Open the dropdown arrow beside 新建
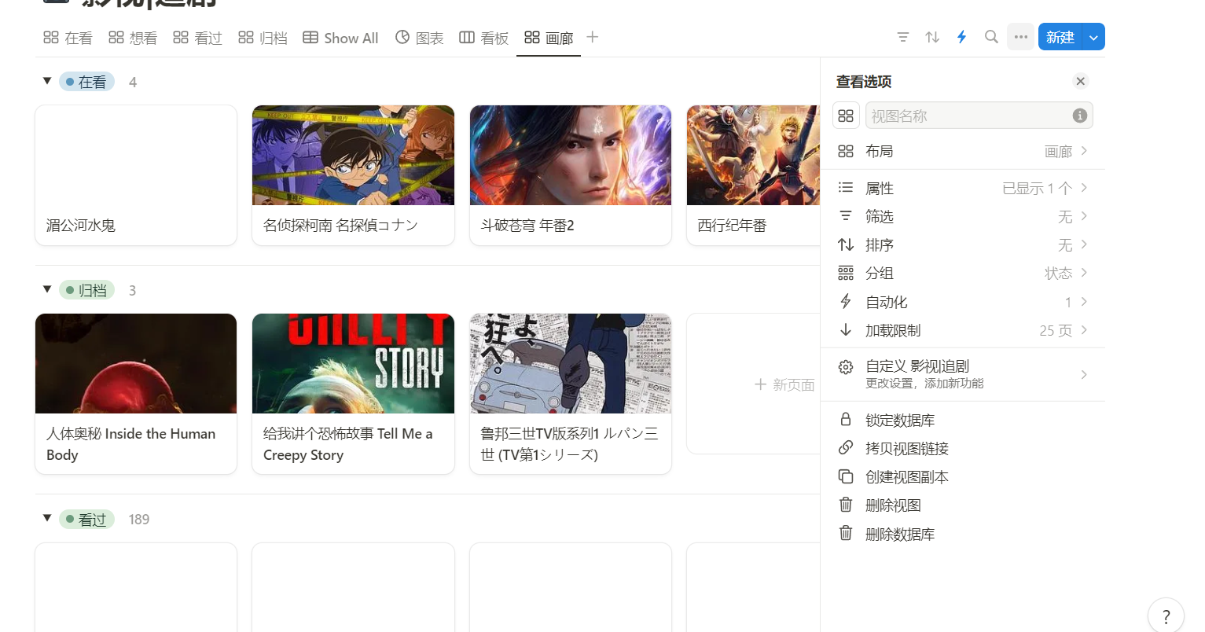The image size is (1205, 632). coord(1093,37)
